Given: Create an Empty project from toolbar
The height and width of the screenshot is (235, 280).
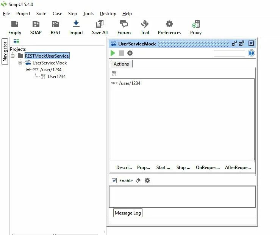Looking at the screenshot, I should coord(15,27).
